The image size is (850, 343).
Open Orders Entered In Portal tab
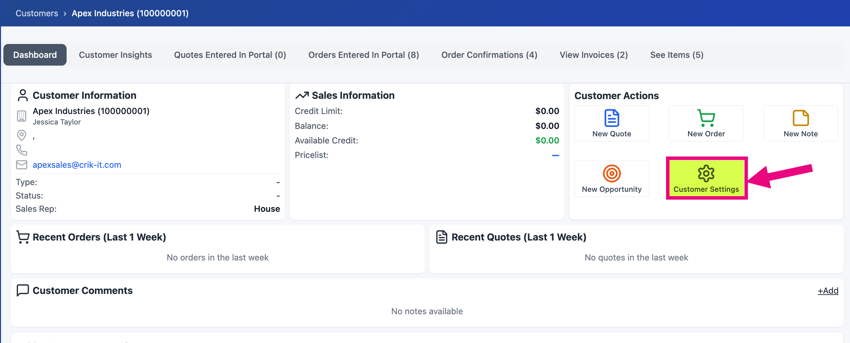click(363, 55)
